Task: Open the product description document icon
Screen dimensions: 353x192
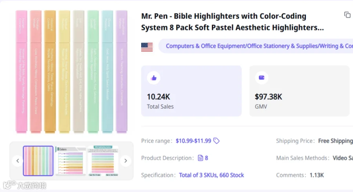Action: coord(200,158)
